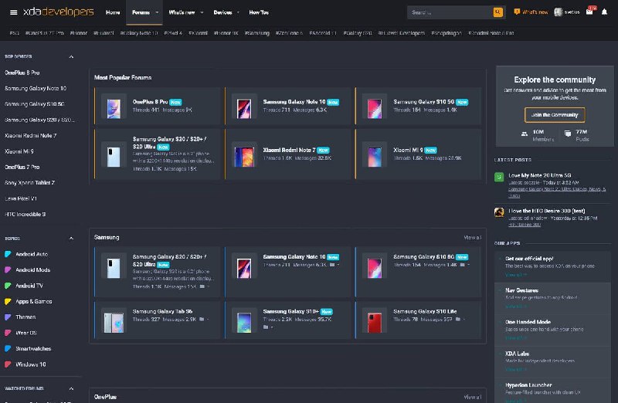Click Xiaomi Mi 9 phone thumbnail
The width and height of the screenshot is (618, 403).
pos(375,154)
